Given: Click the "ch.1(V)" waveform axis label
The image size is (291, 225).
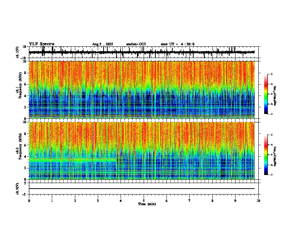Looking at the screenshot, I should 18,52.
